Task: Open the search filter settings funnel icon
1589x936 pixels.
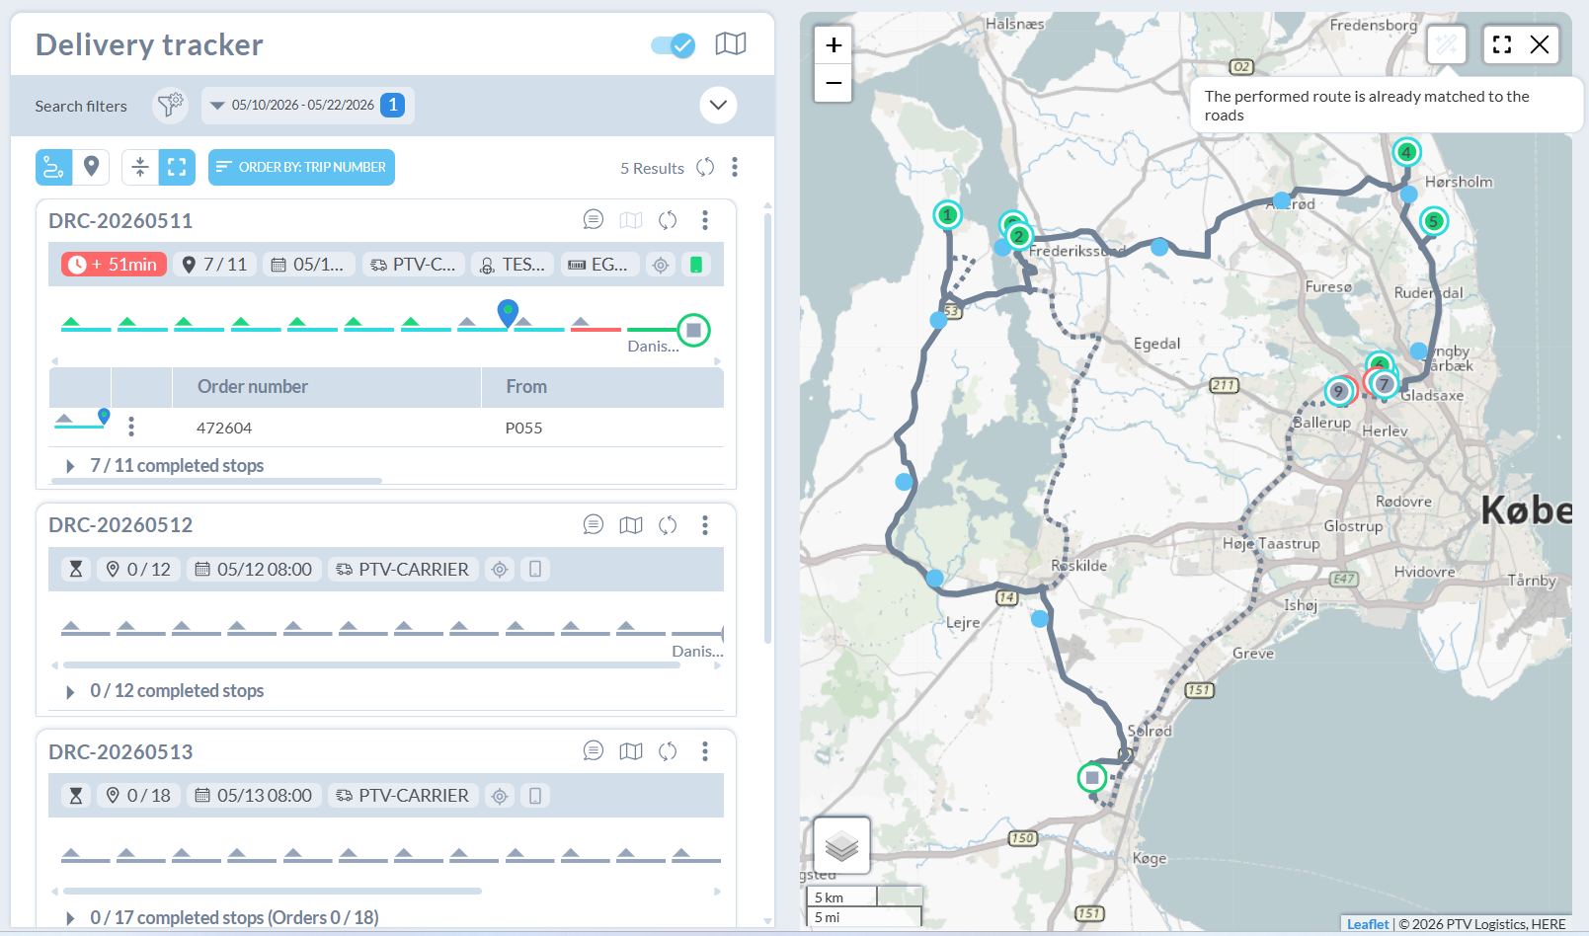Action: pos(171,105)
